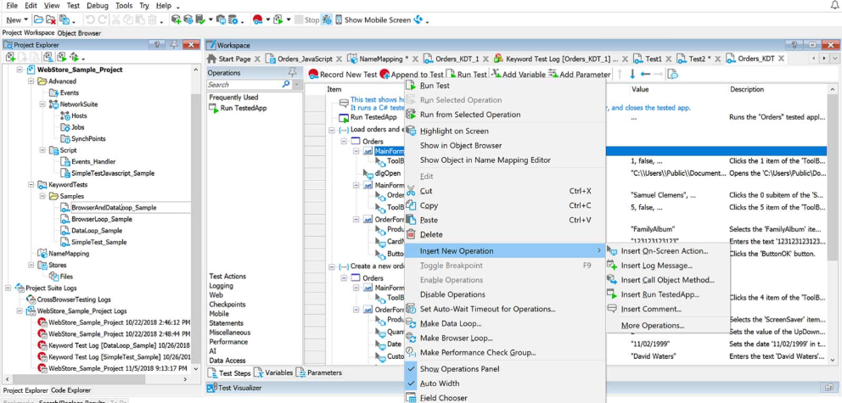Click the test grid vertical scrollbar
The width and height of the screenshot is (842, 403).
coord(833,224)
